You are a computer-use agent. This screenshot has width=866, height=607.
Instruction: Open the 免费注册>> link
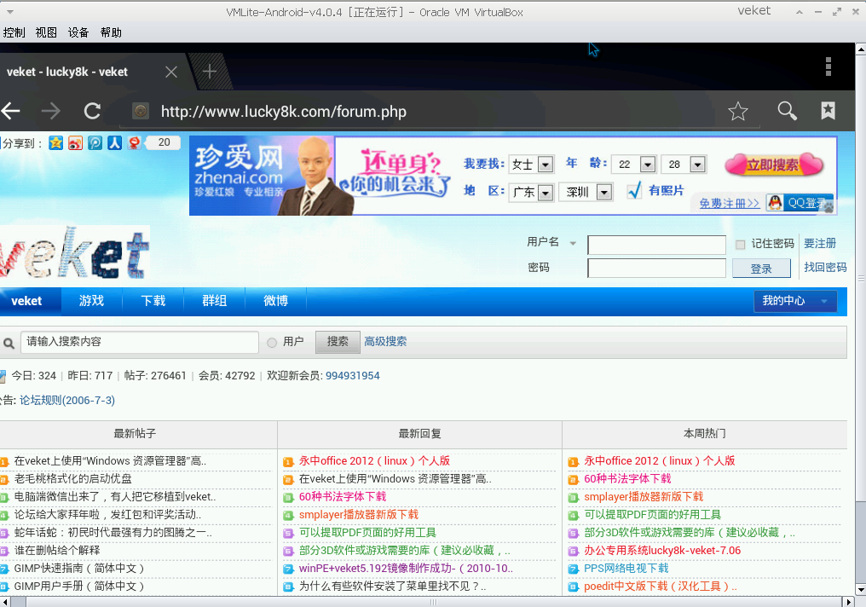point(729,203)
